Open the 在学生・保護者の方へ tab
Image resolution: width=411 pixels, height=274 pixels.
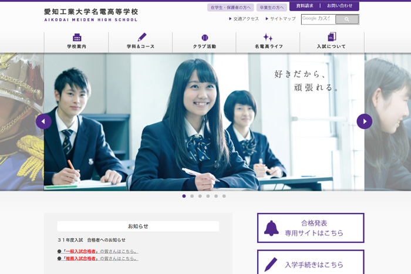click(231, 8)
